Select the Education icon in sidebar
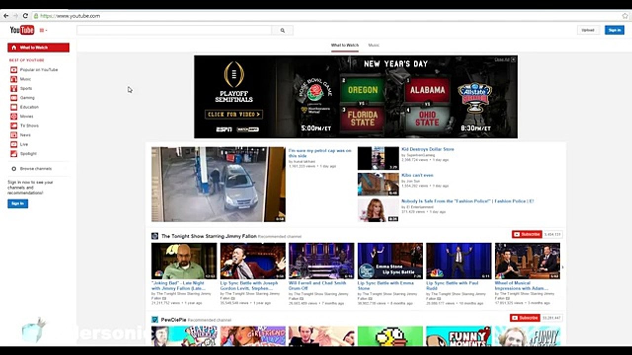This screenshot has width=632, height=355. click(x=14, y=107)
